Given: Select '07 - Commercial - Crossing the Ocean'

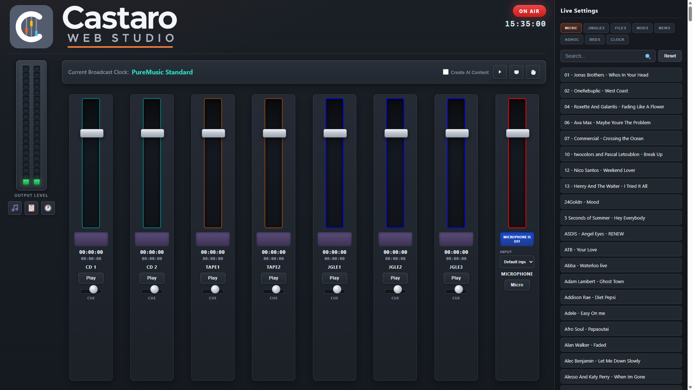Looking at the screenshot, I should tap(621, 138).
